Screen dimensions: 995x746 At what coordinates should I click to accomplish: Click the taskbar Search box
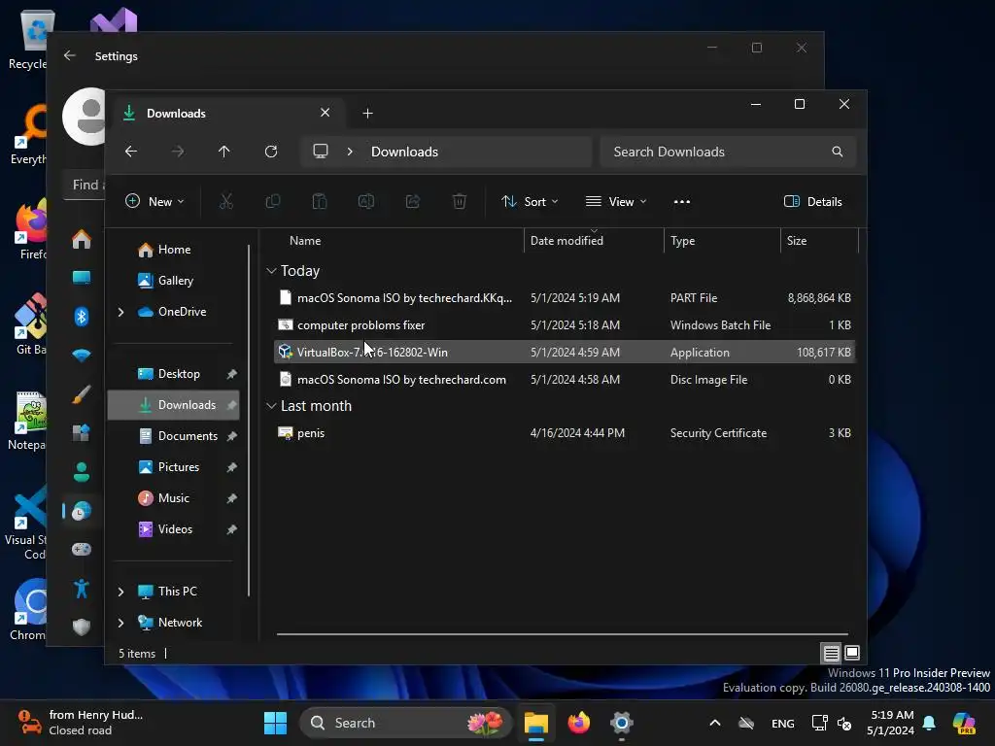[405, 723]
